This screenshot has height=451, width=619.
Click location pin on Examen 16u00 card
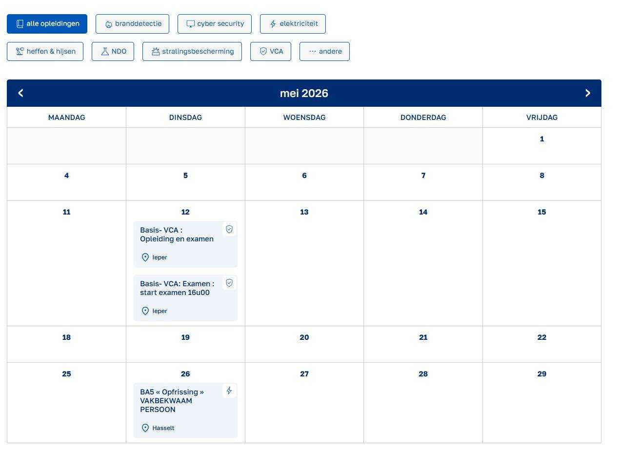click(145, 311)
